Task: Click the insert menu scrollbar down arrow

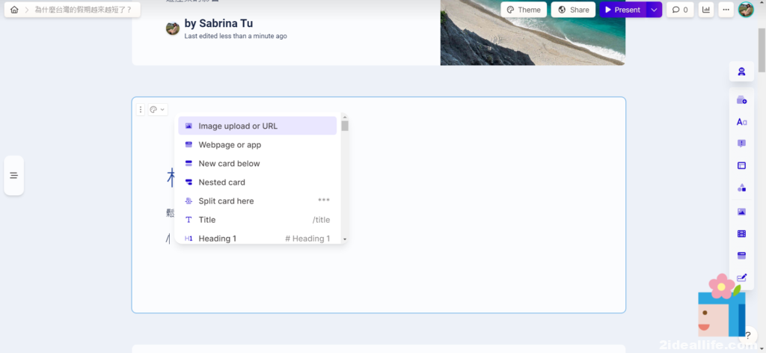Action: point(345,239)
